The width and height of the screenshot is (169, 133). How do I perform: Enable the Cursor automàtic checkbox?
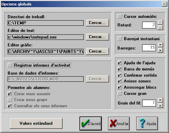[119, 16]
